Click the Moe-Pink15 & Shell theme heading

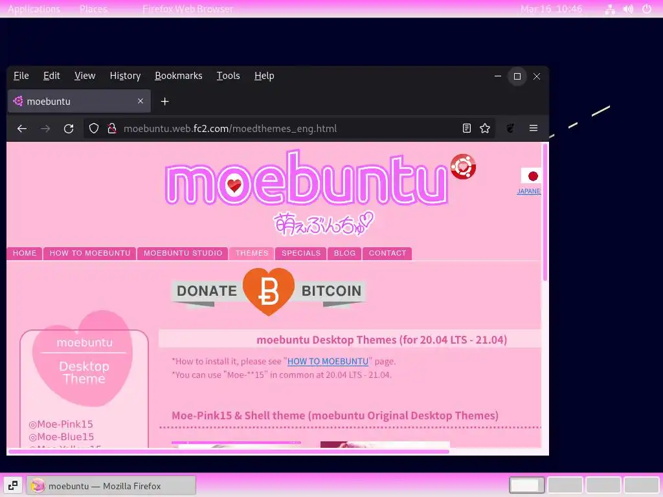point(335,415)
